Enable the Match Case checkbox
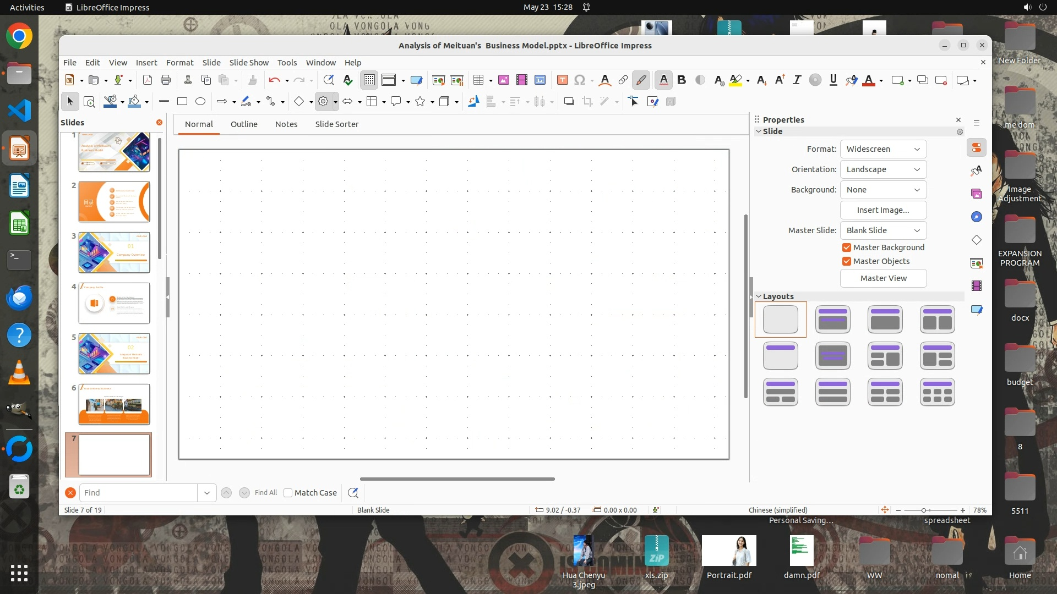1057x594 pixels. [288, 493]
